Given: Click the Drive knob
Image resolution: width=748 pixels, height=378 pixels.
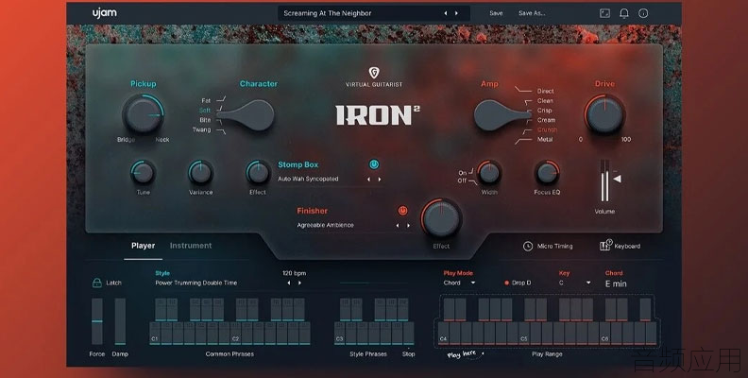Looking at the screenshot, I should click(x=604, y=114).
